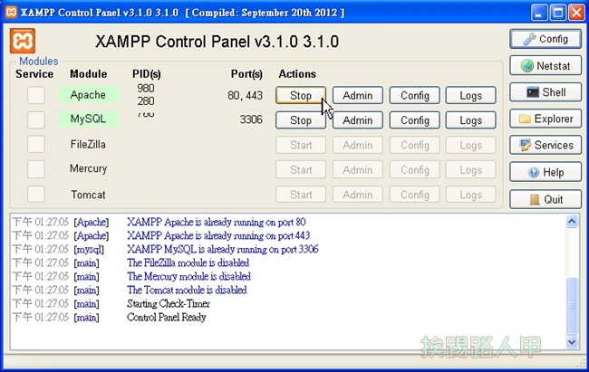Image resolution: width=589 pixels, height=372 pixels.
Task: Stop the MySQL module
Action: point(301,120)
